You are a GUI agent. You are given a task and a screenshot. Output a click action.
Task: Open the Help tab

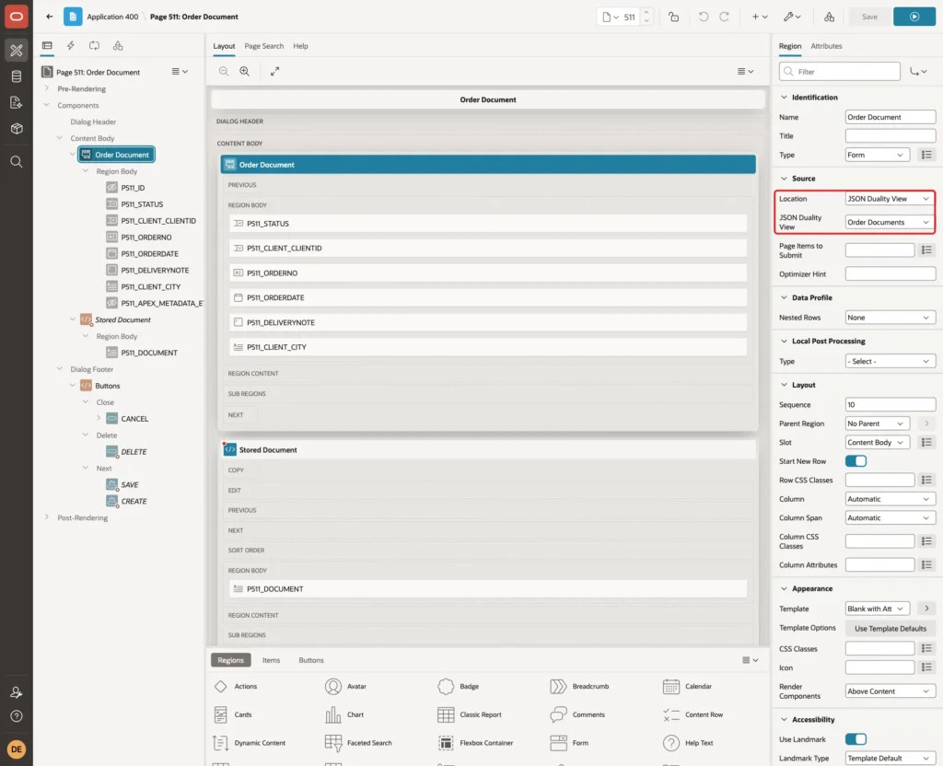pyautogui.click(x=300, y=46)
